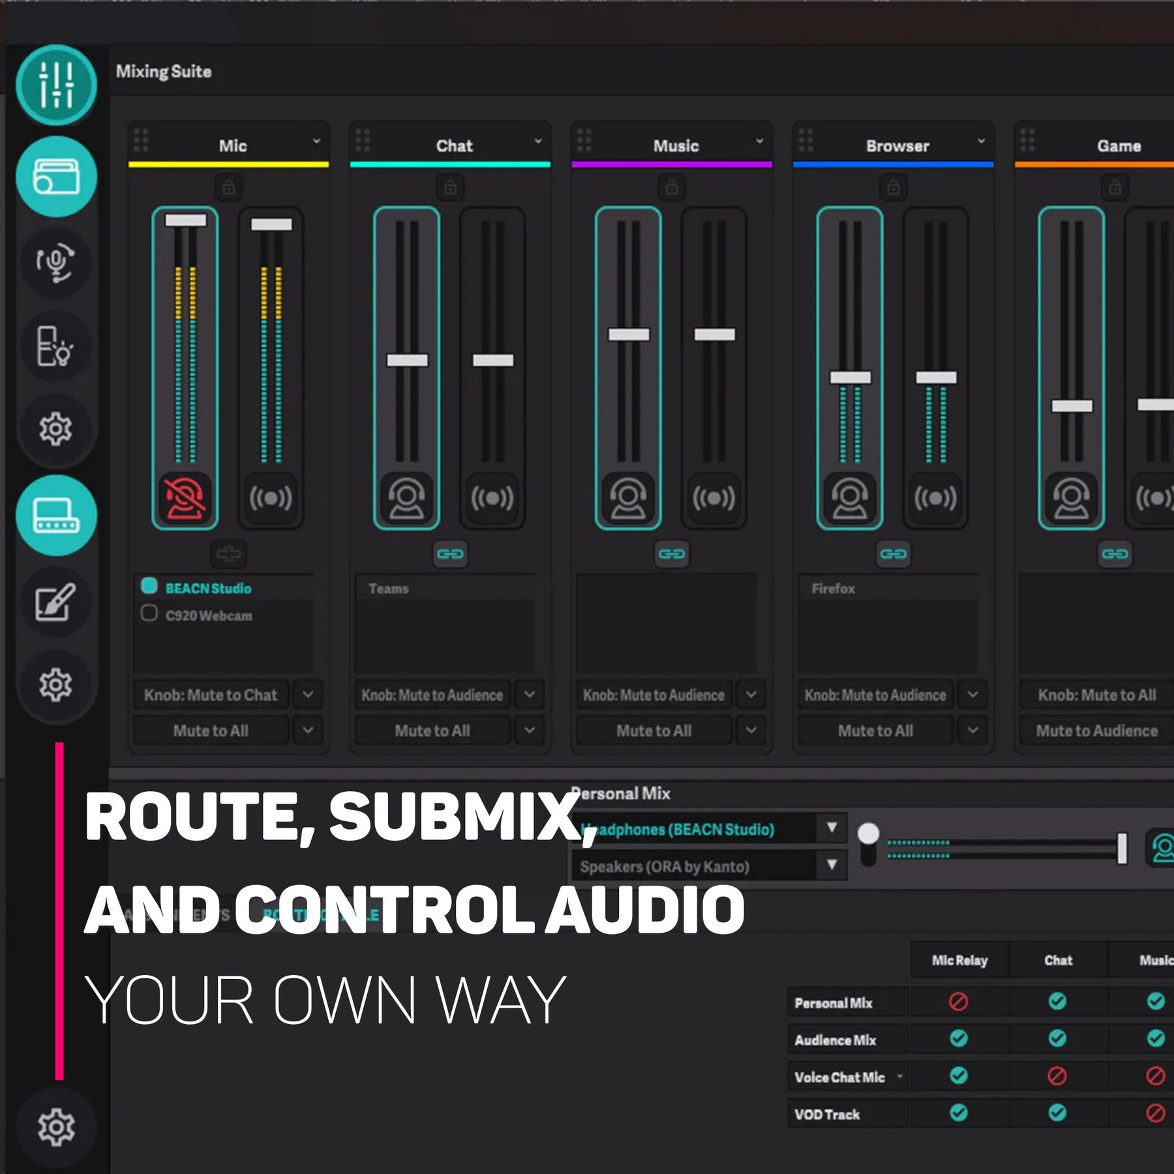The width and height of the screenshot is (1174, 1174).
Task: Click Mute to All button under Chat
Action: (432, 731)
